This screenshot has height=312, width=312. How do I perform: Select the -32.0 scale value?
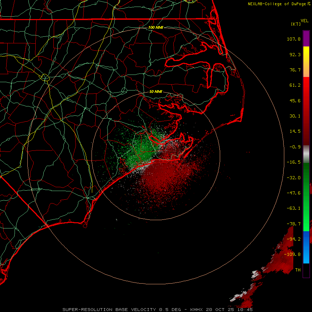click(x=294, y=178)
